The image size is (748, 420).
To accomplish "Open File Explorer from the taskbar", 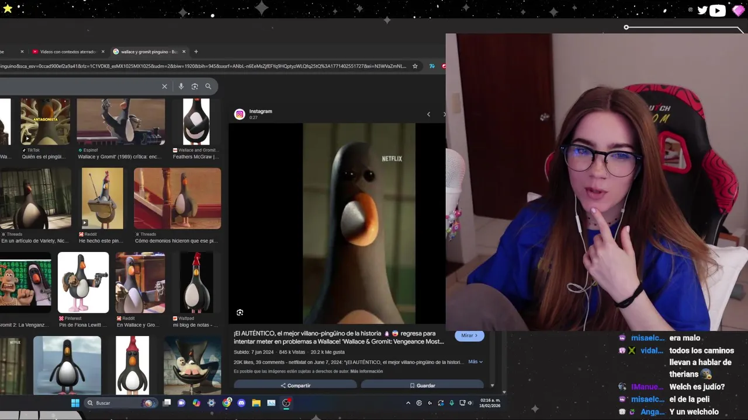I will [256, 402].
